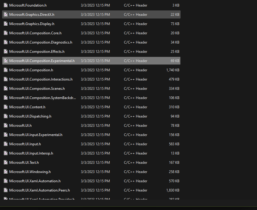Click the 1,740 KB size value
Screen dimensions: 257x210
pos(173,70)
